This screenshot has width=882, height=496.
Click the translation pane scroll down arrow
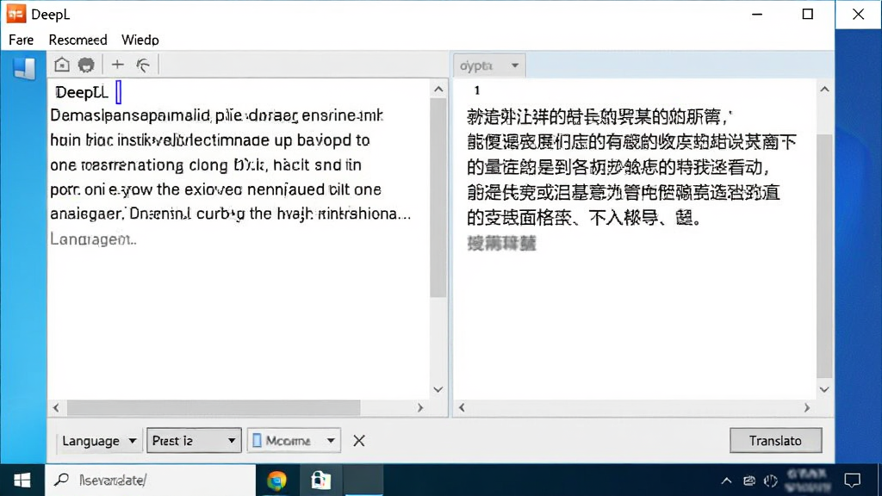click(824, 390)
